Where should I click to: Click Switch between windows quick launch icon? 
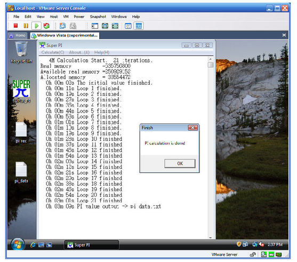(49, 245)
